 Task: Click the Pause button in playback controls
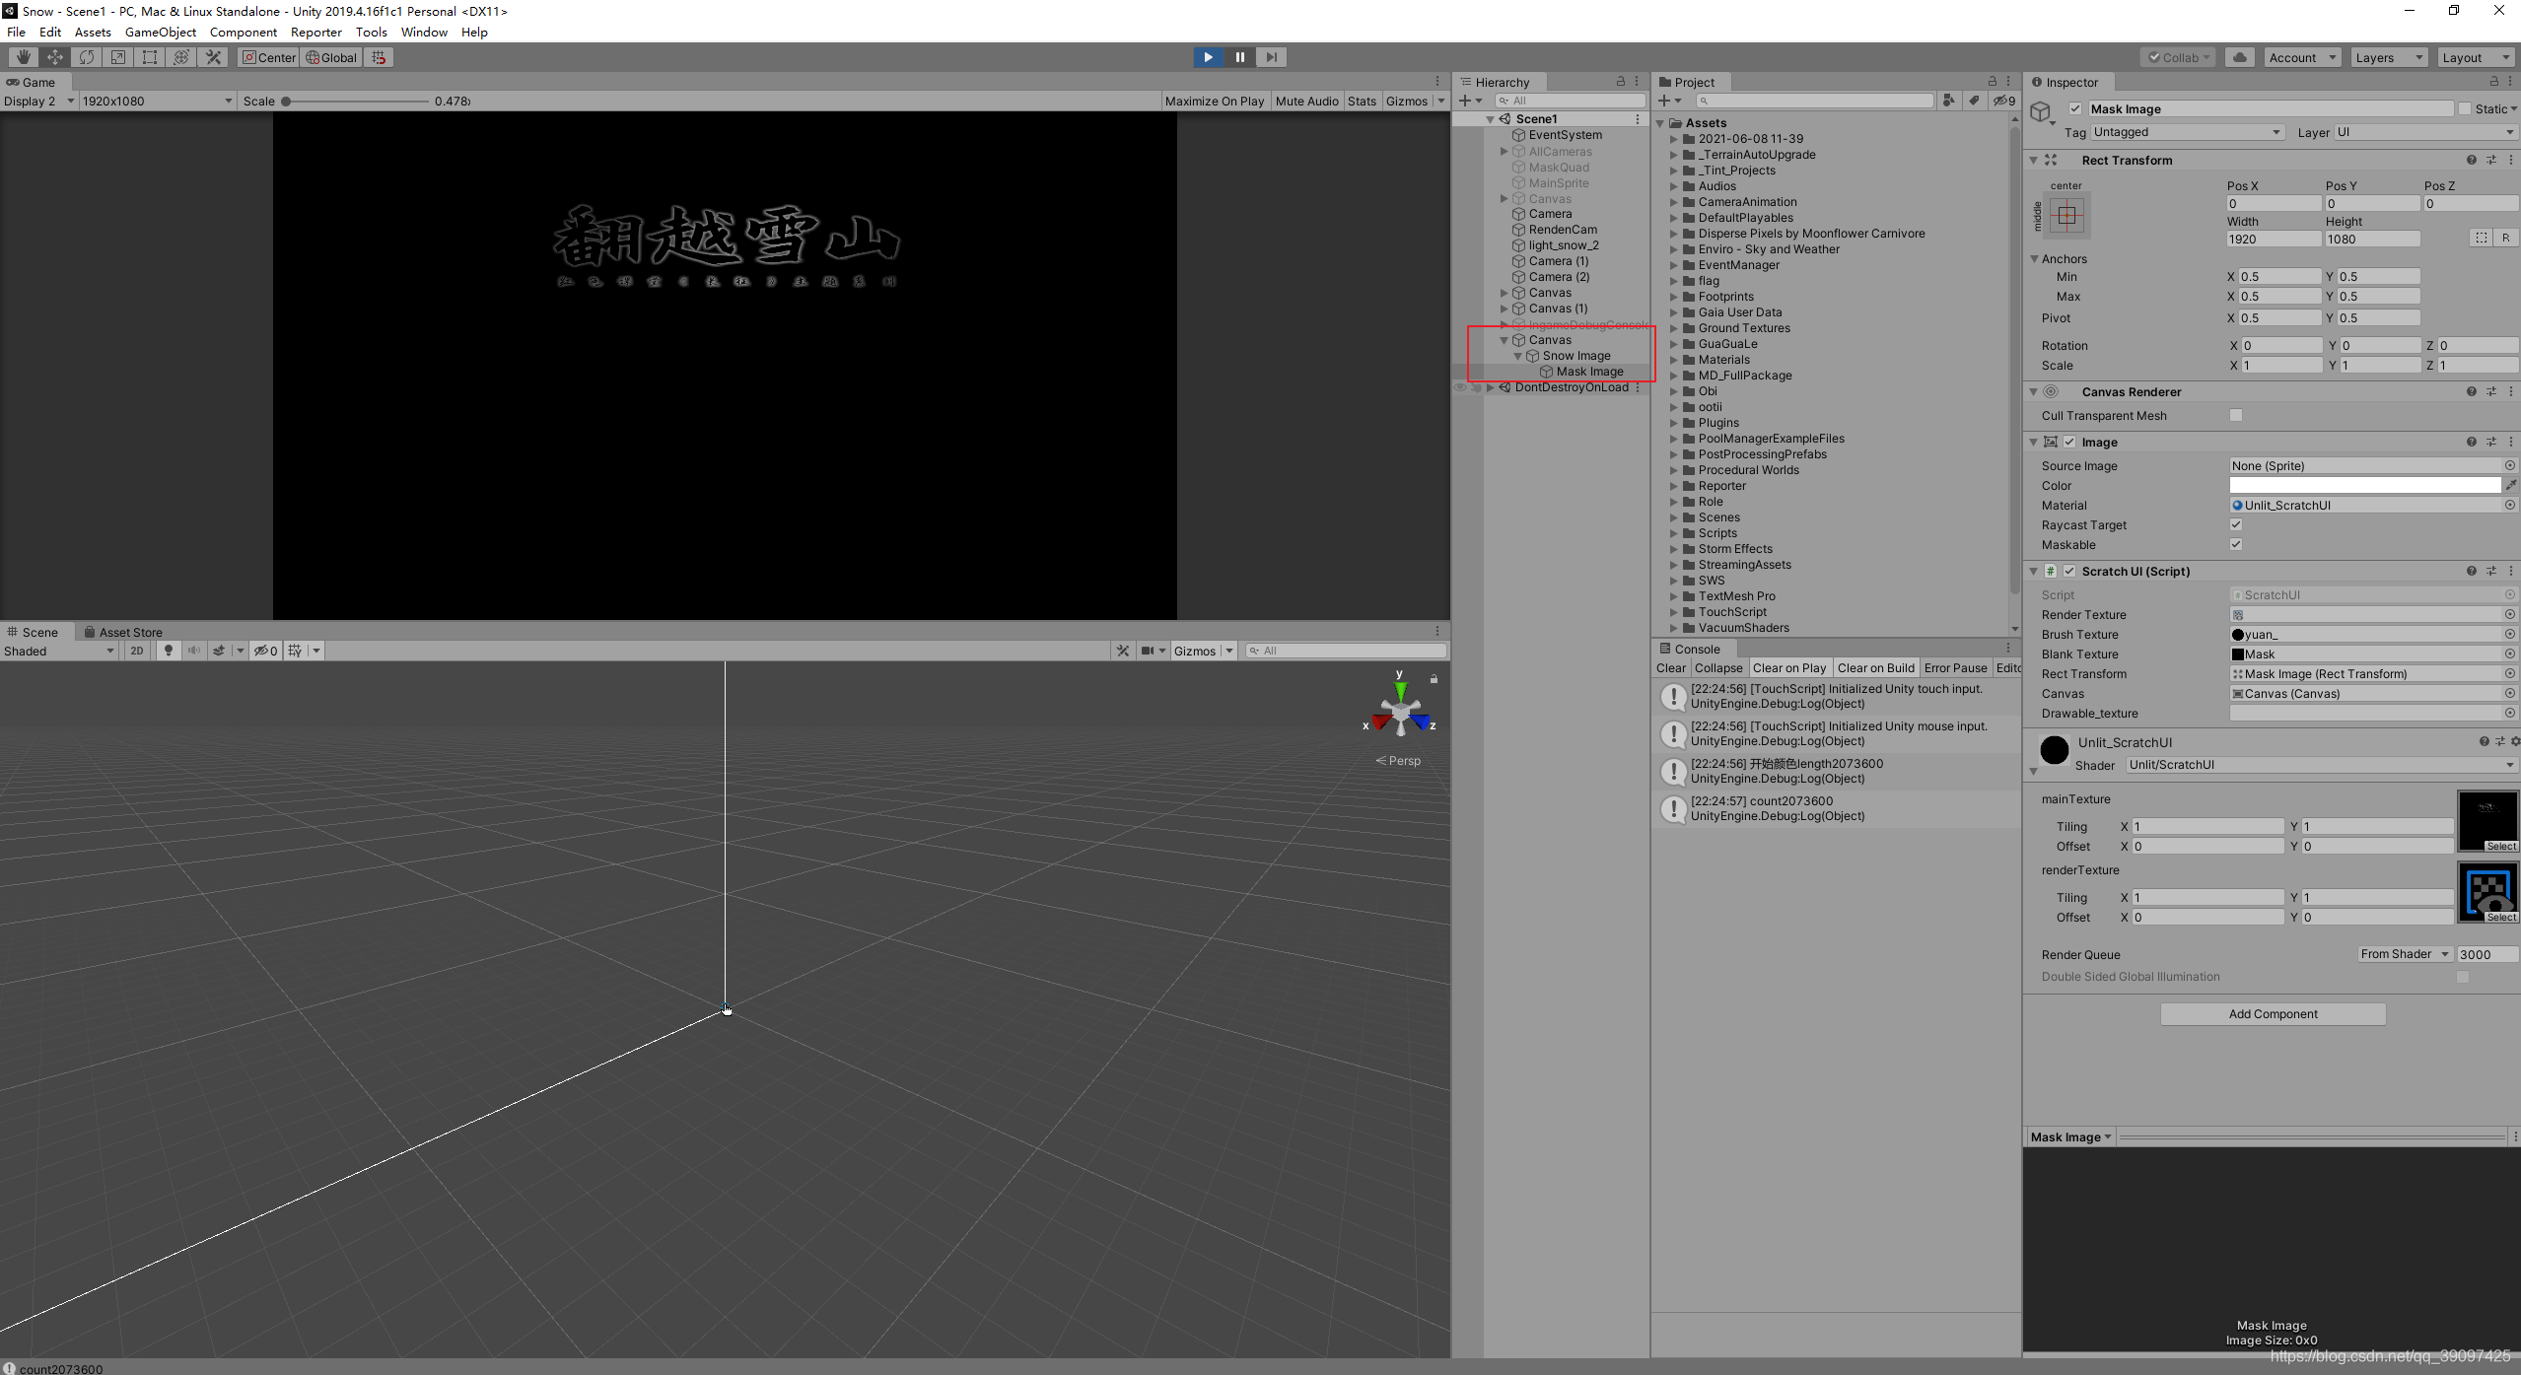point(1240,57)
